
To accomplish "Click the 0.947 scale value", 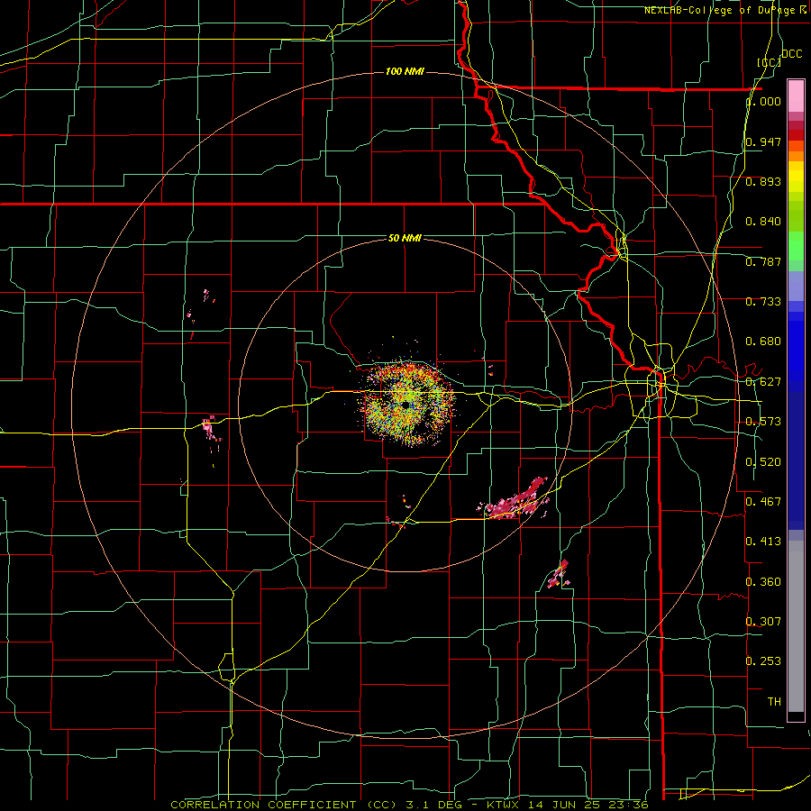I will pos(763,141).
